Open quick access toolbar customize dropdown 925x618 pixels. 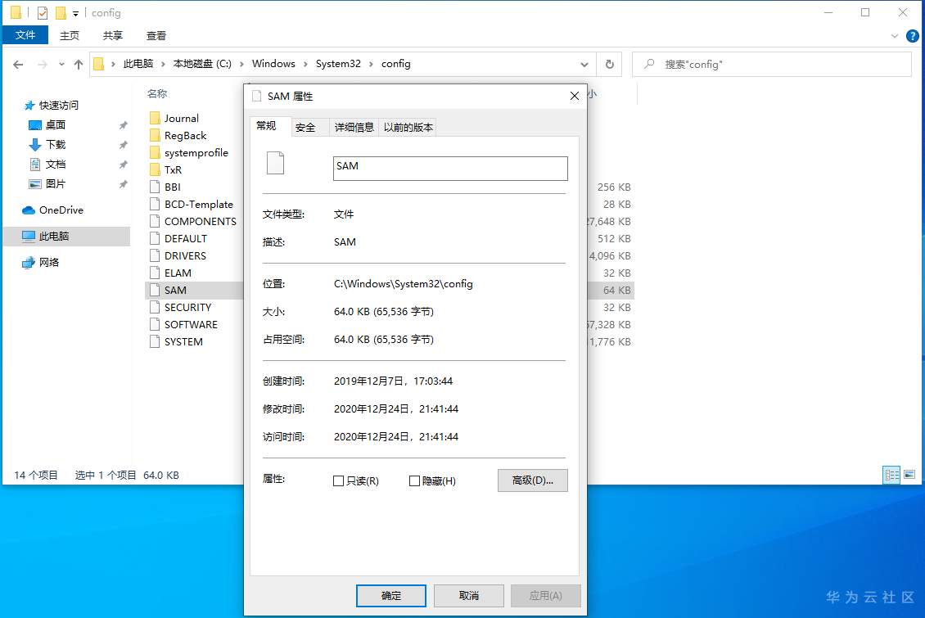pyautogui.click(x=75, y=13)
